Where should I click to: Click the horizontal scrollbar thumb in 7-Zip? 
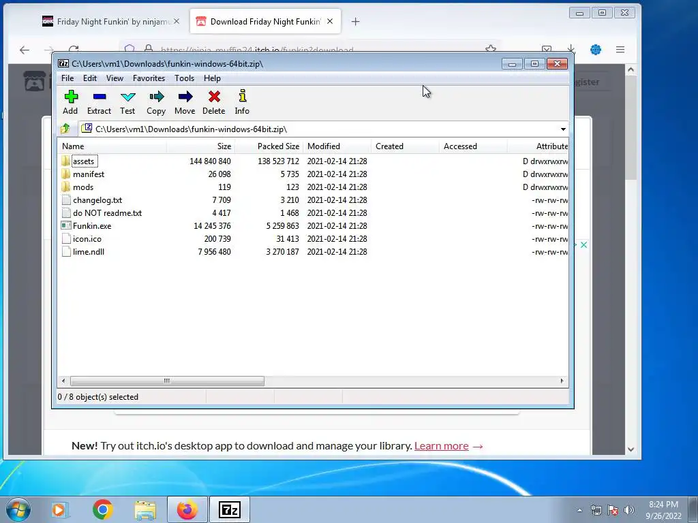pos(167,381)
